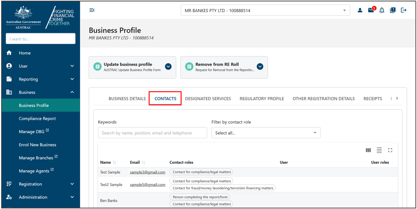Open the Other Registration Details tab
The width and height of the screenshot is (417, 209).
tap(324, 99)
